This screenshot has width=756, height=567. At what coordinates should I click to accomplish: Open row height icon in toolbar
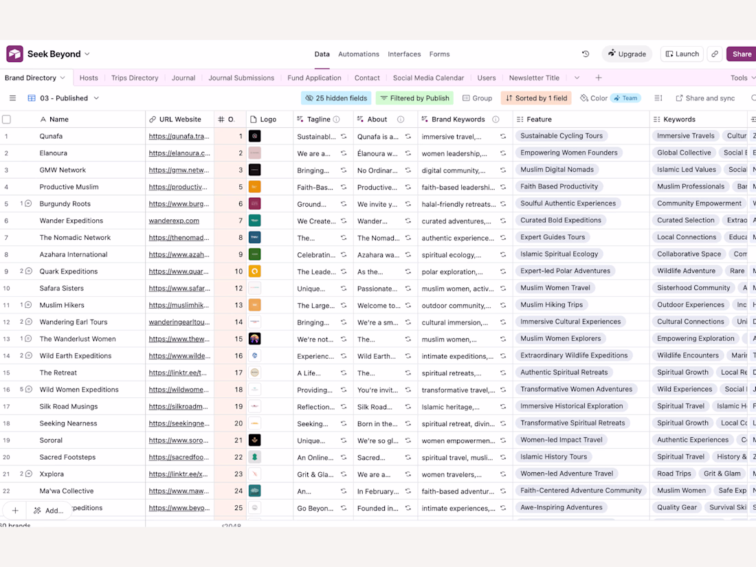[658, 98]
